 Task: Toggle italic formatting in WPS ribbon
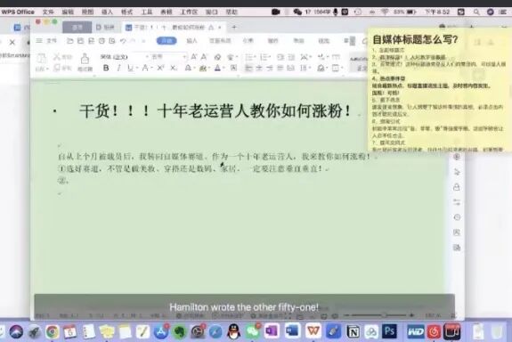click(118, 68)
